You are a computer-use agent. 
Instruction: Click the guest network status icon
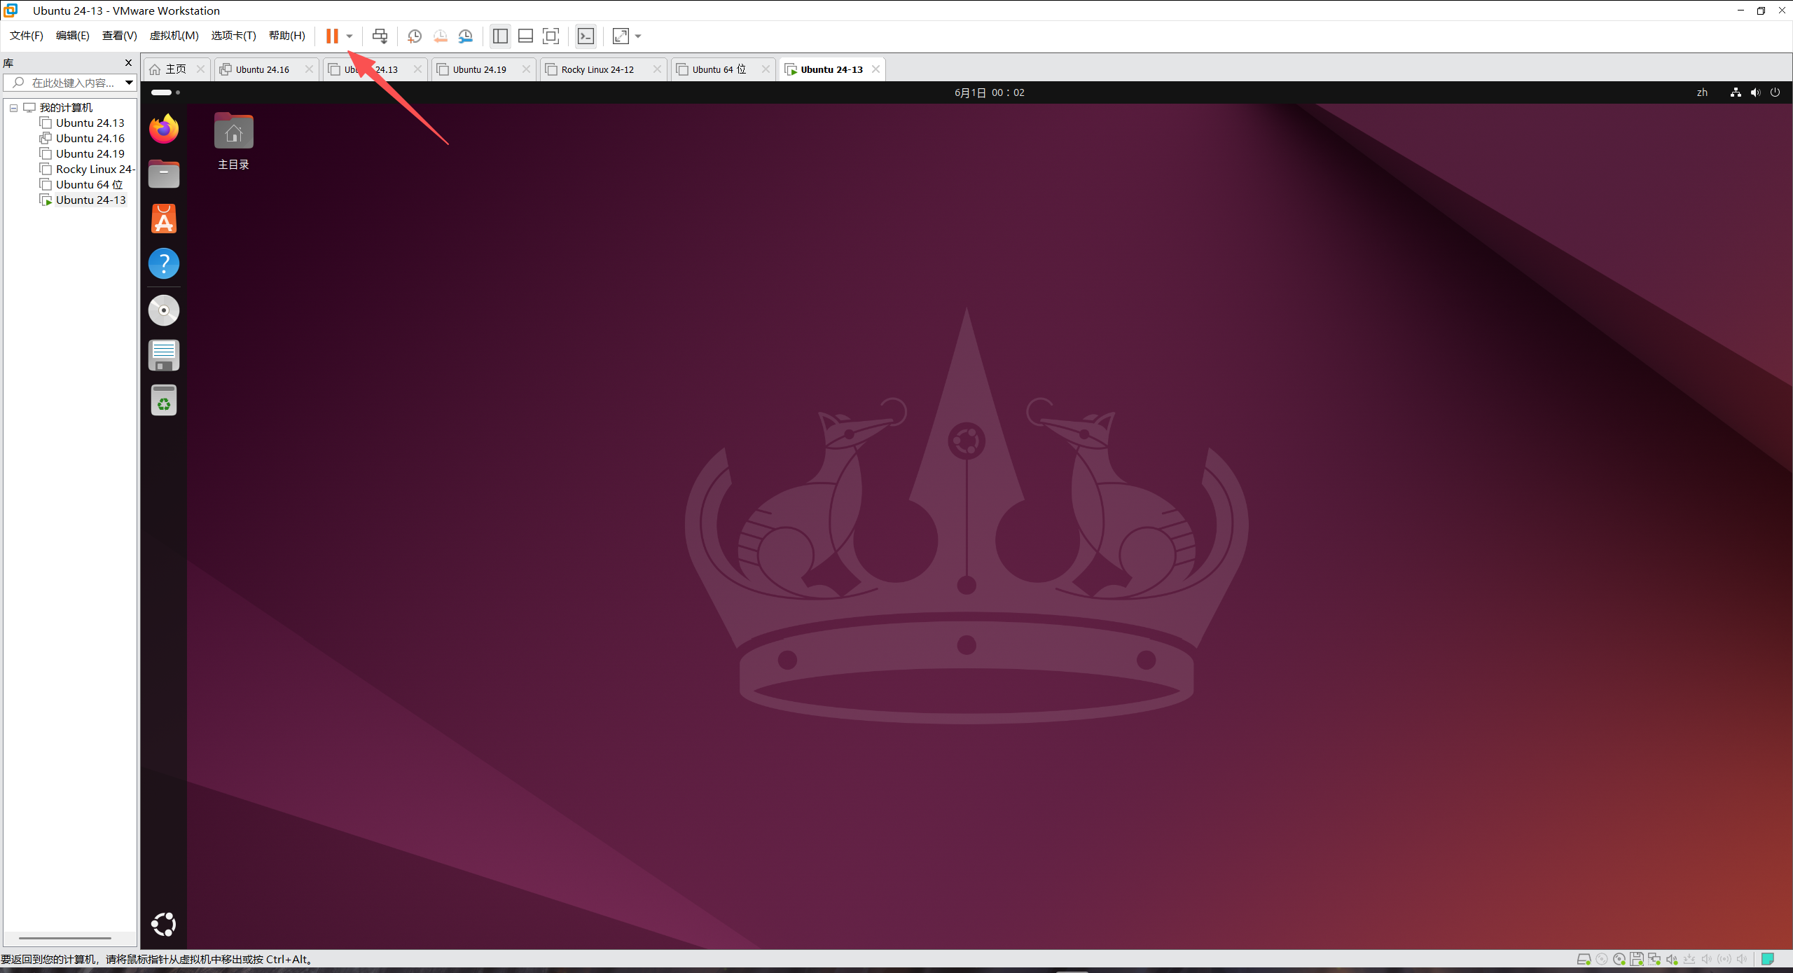click(x=1736, y=92)
